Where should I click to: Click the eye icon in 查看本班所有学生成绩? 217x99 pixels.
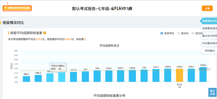[x=6, y=8]
